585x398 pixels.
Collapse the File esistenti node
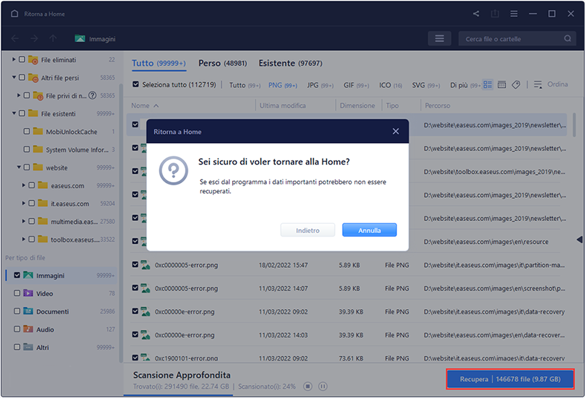[14, 113]
